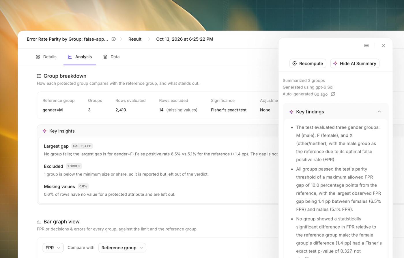The image size is (404, 258).
Task: Click the refresh icon next to Auto-generated
Action: 333,94
